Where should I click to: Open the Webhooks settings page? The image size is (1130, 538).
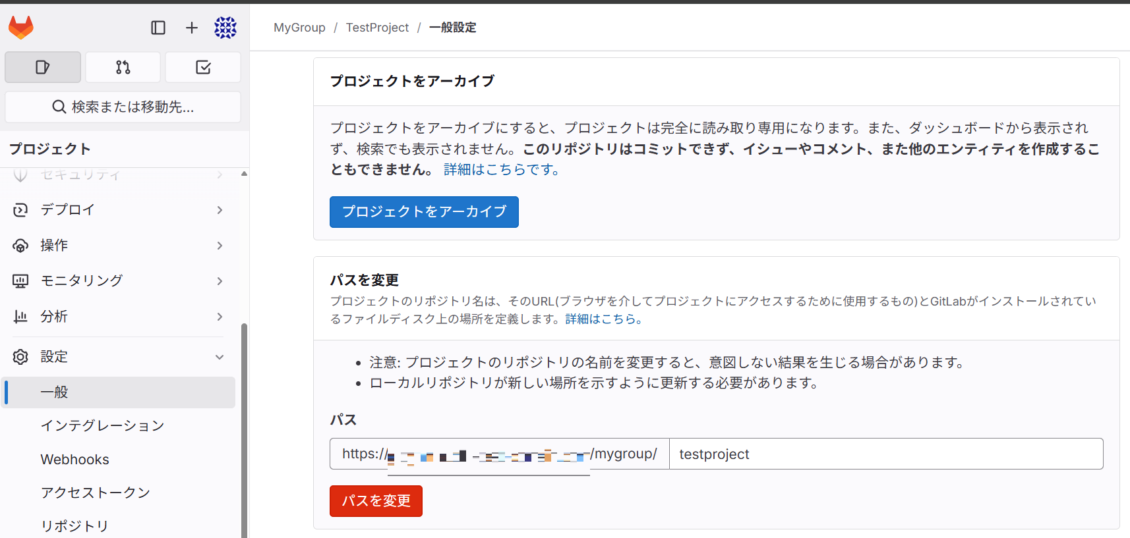click(75, 460)
